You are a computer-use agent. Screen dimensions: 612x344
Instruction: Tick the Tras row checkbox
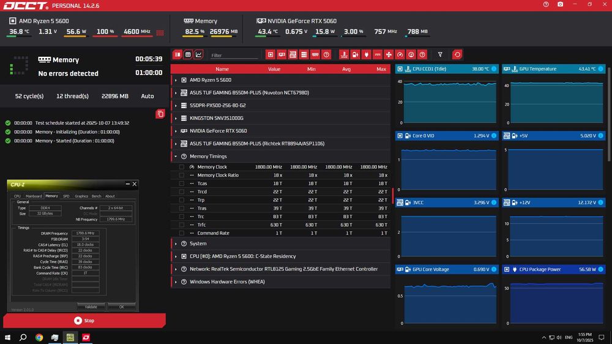pyautogui.click(x=182, y=208)
